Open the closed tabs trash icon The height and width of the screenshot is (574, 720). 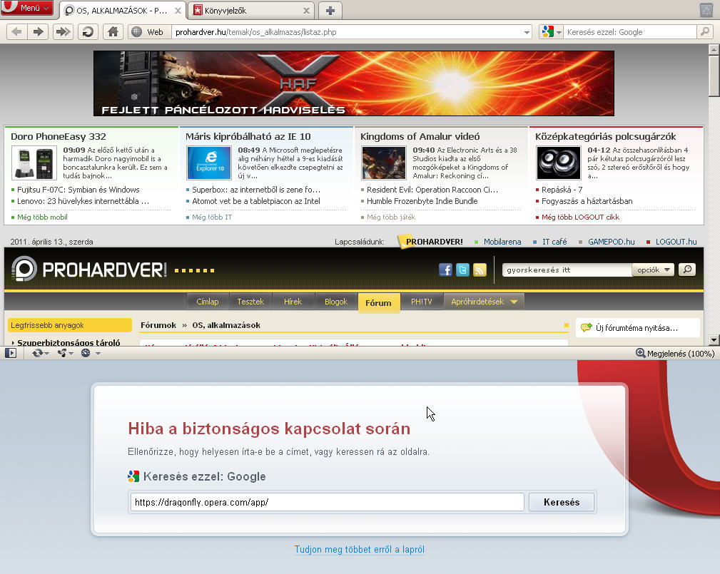[x=706, y=10]
